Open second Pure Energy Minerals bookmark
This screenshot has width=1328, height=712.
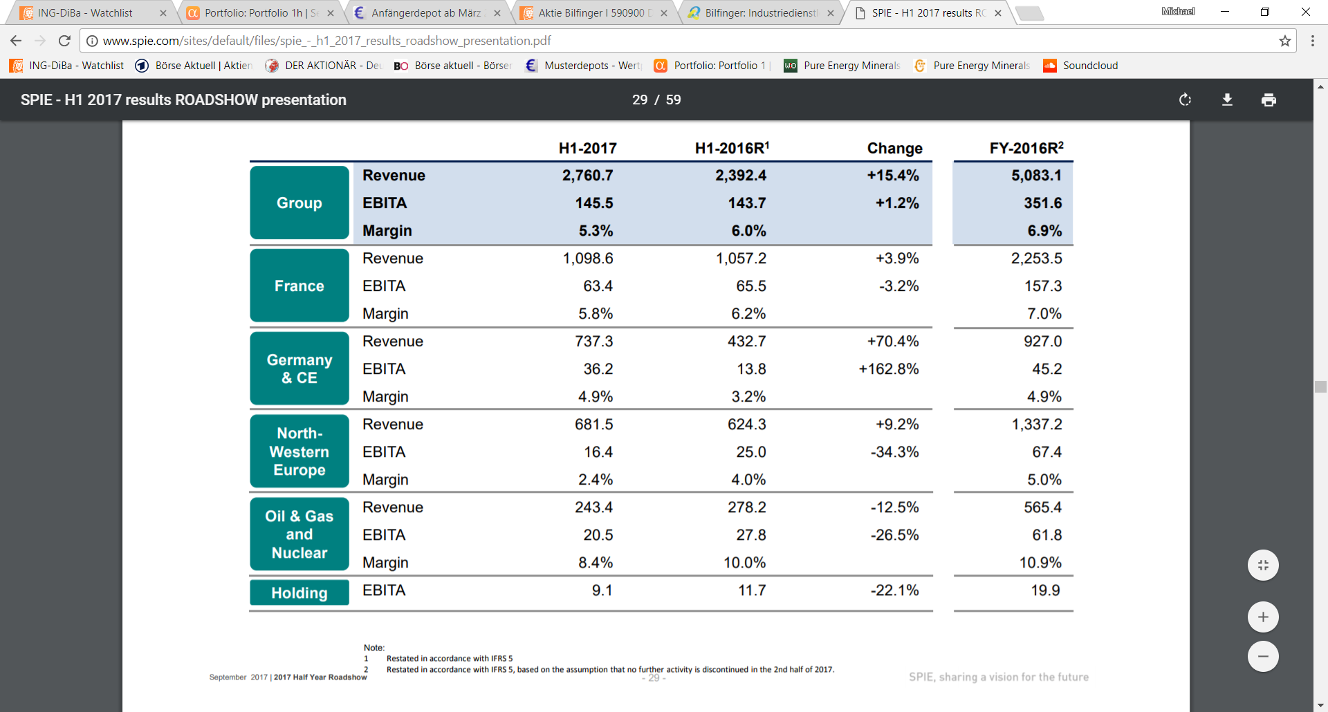972,66
